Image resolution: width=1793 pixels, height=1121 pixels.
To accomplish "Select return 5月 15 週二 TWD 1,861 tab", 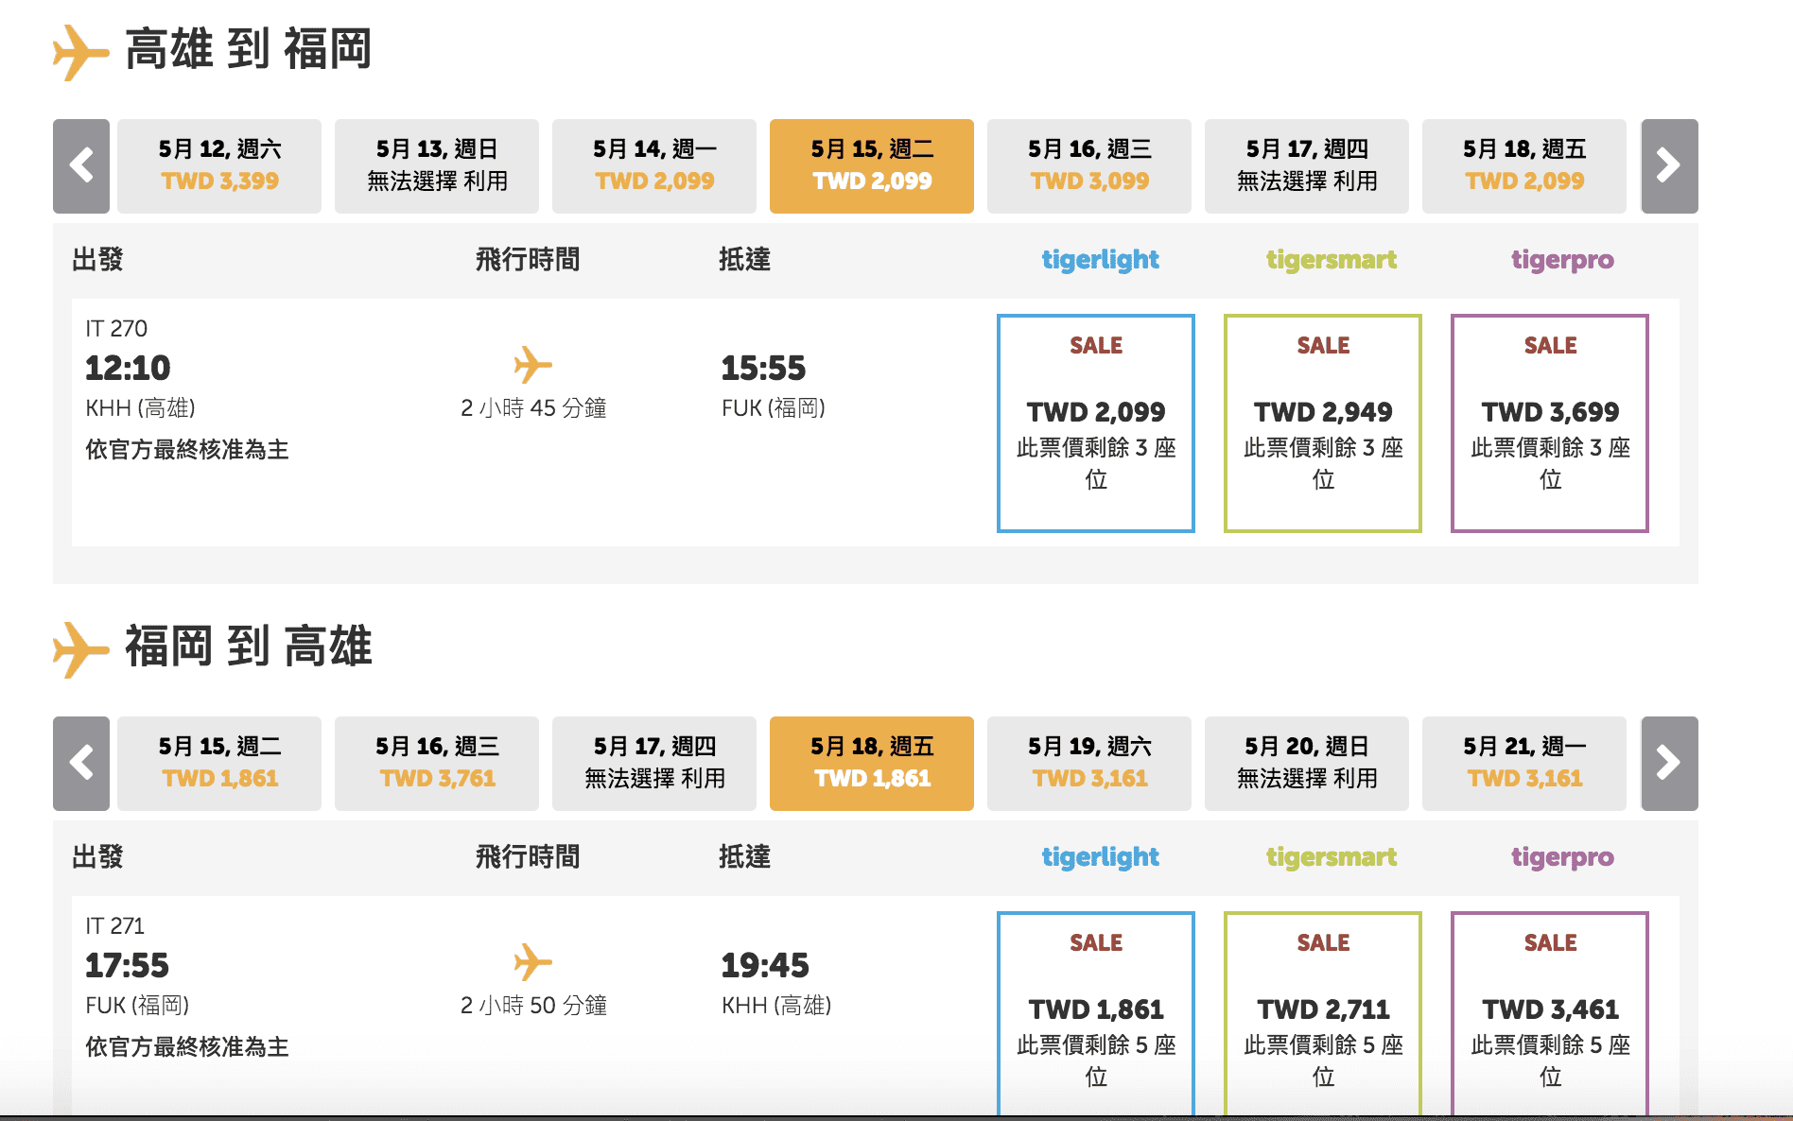I will [x=219, y=764].
